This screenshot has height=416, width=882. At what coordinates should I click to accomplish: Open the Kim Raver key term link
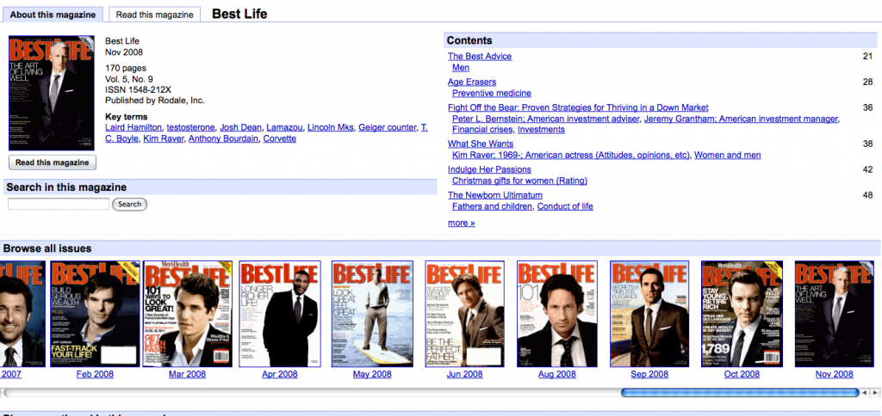[x=164, y=138]
